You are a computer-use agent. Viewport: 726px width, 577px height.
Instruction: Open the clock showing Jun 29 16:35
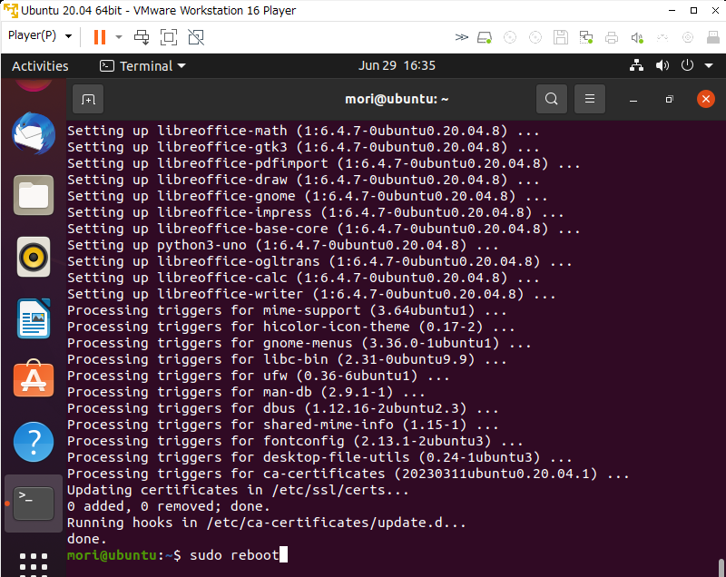pyautogui.click(x=397, y=65)
